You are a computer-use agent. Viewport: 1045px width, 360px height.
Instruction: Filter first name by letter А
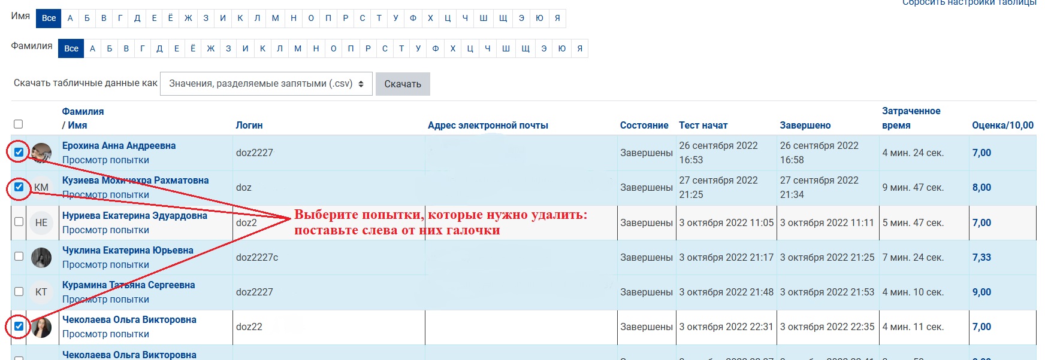[70, 18]
